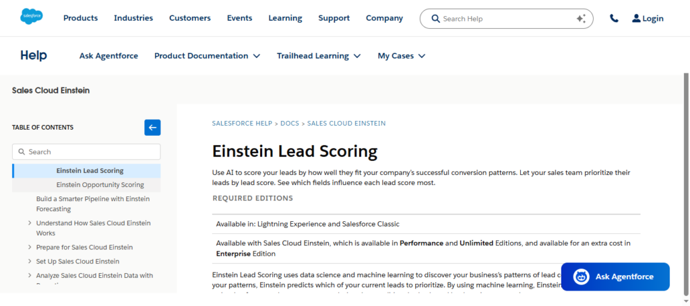
Task: Click the Login user icon
Action: click(636, 18)
